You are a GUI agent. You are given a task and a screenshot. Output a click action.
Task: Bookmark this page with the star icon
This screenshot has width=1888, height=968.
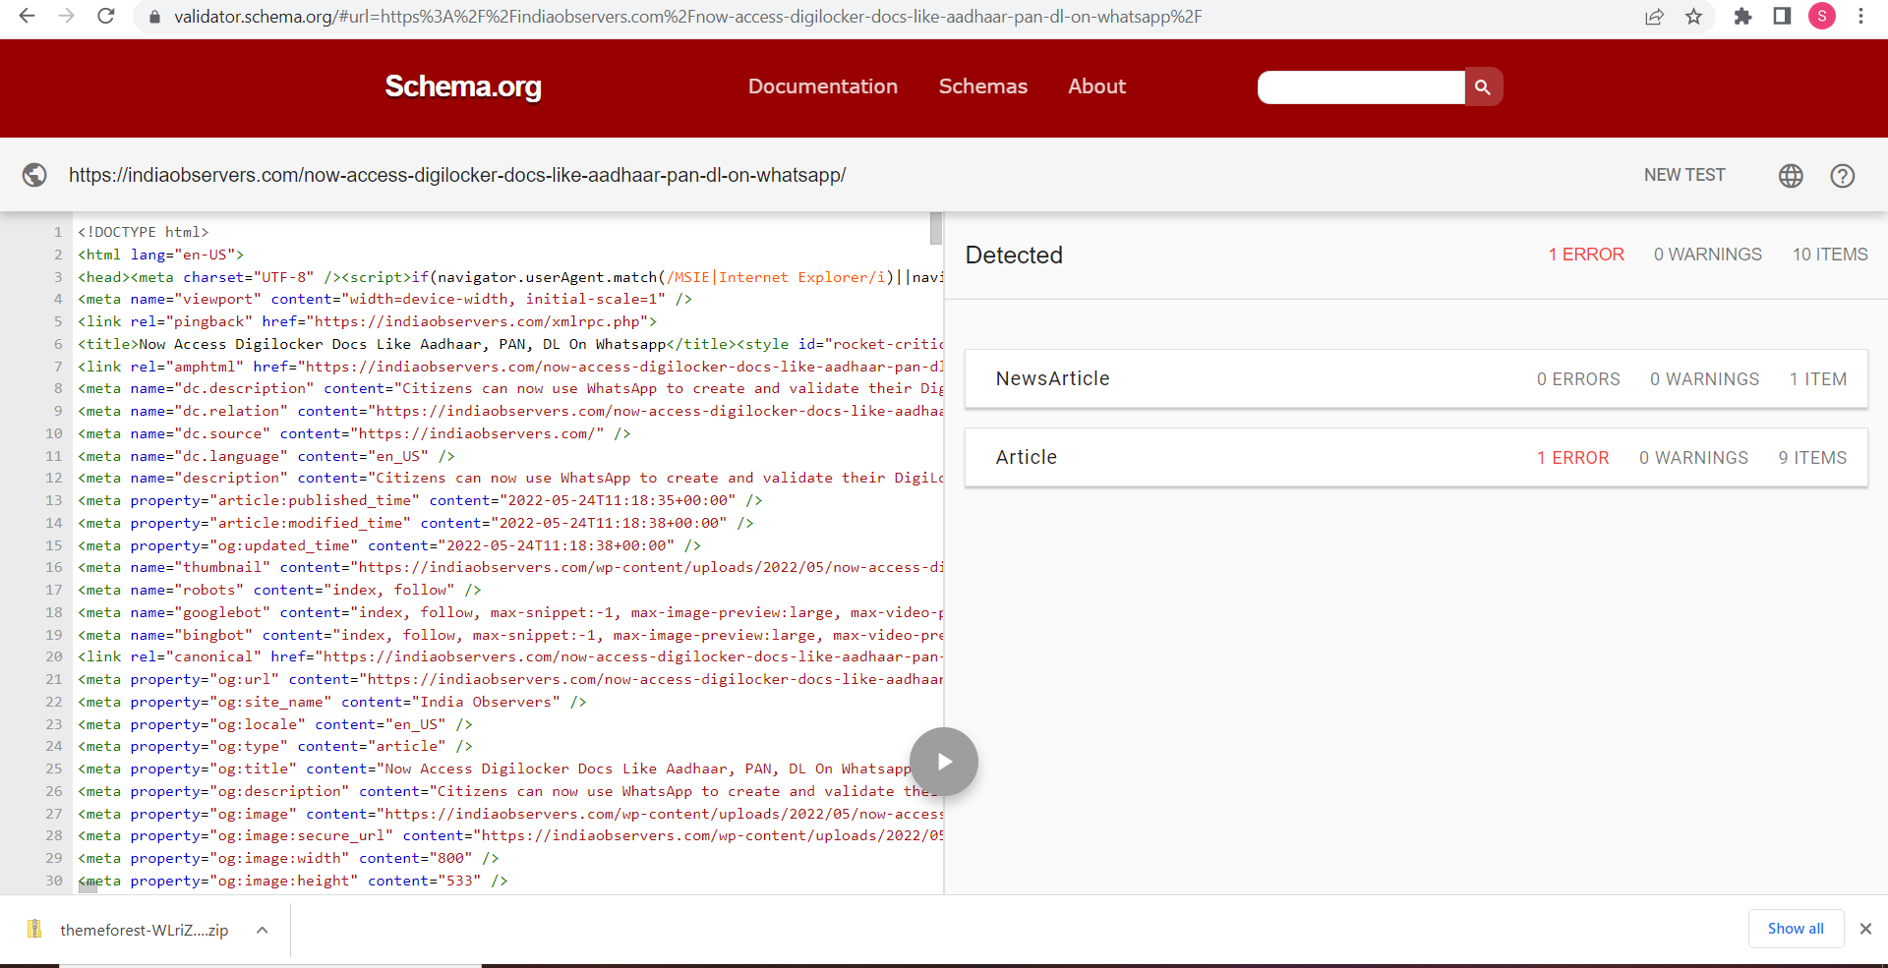1693,17
